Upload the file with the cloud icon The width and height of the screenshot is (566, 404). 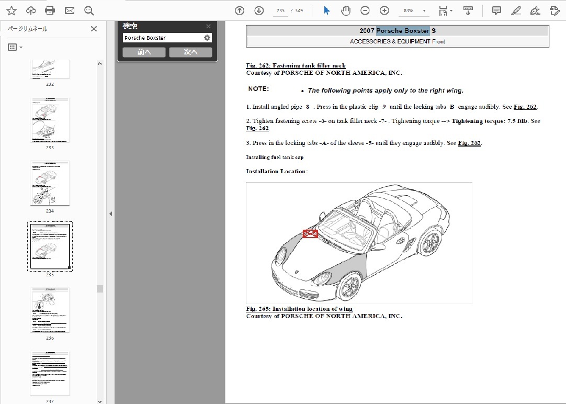click(x=31, y=10)
